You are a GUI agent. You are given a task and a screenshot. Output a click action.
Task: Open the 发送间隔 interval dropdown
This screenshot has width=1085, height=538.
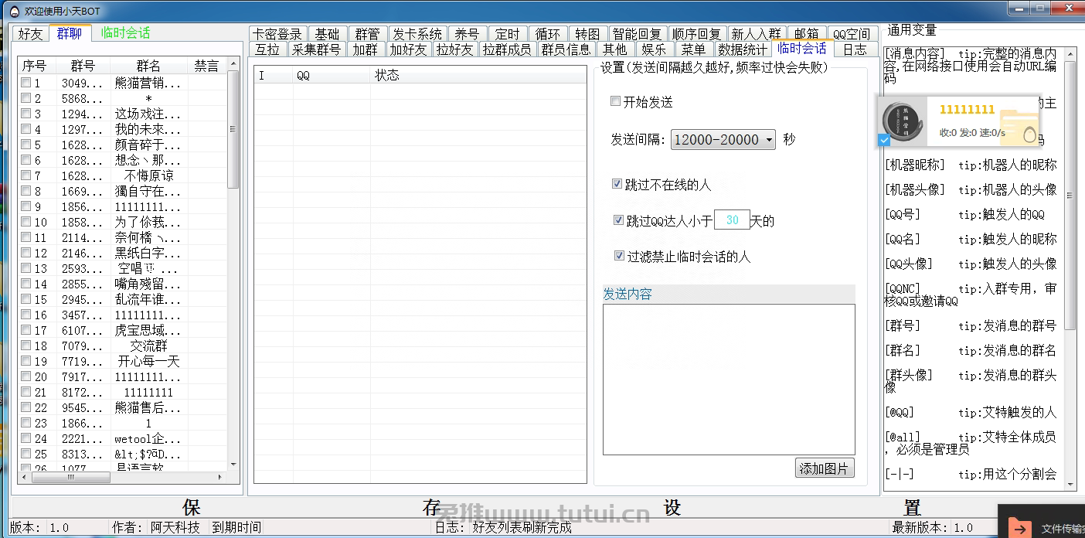point(723,140)
